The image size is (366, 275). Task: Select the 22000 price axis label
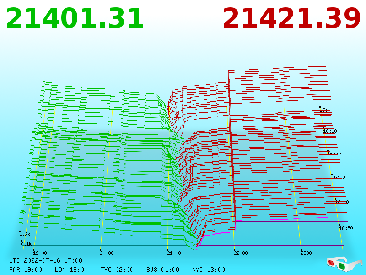241,253
